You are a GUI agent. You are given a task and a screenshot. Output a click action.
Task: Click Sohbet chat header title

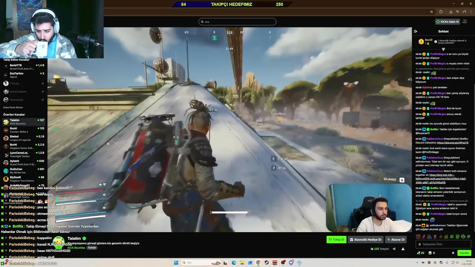coord(443,32)
